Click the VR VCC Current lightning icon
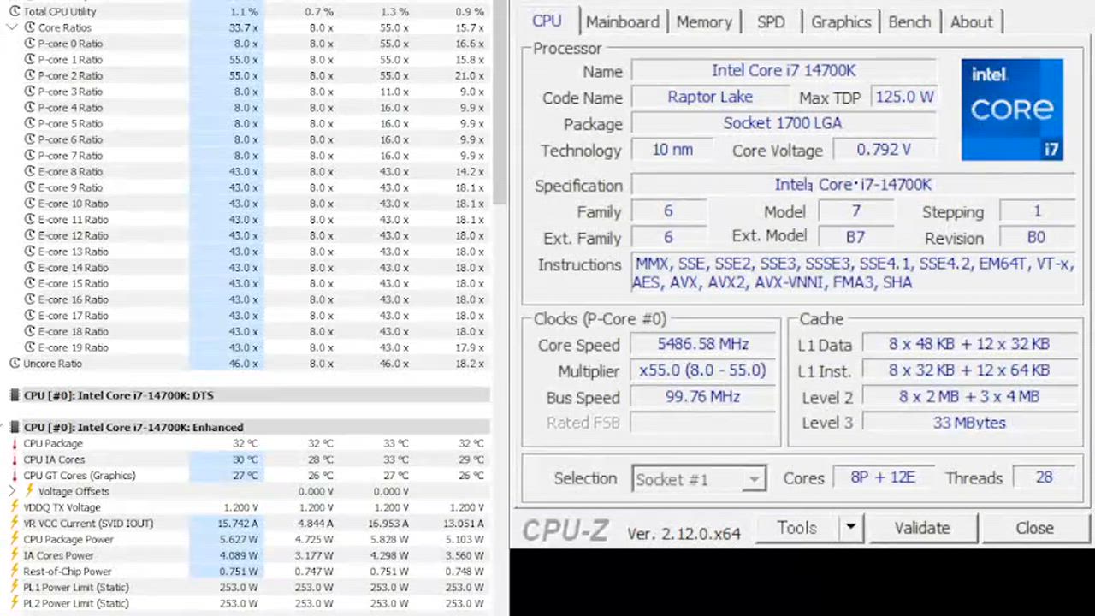 tap(15, 523)
